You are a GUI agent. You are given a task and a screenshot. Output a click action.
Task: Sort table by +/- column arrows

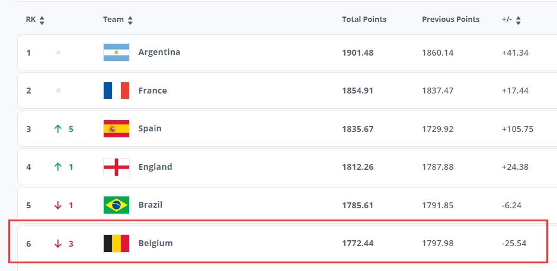click(x=518, y=21)
